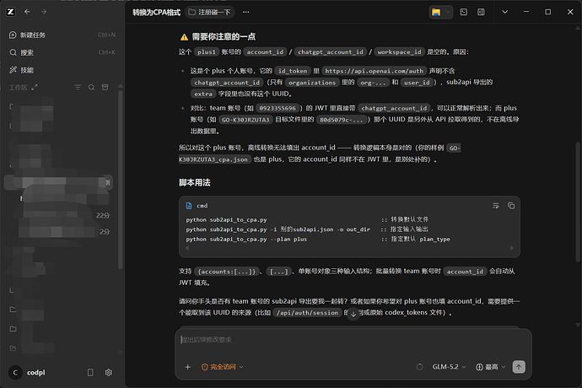Screen dimensions: 582x388
Task: Click the Z app logo icon
Action: 10,12
